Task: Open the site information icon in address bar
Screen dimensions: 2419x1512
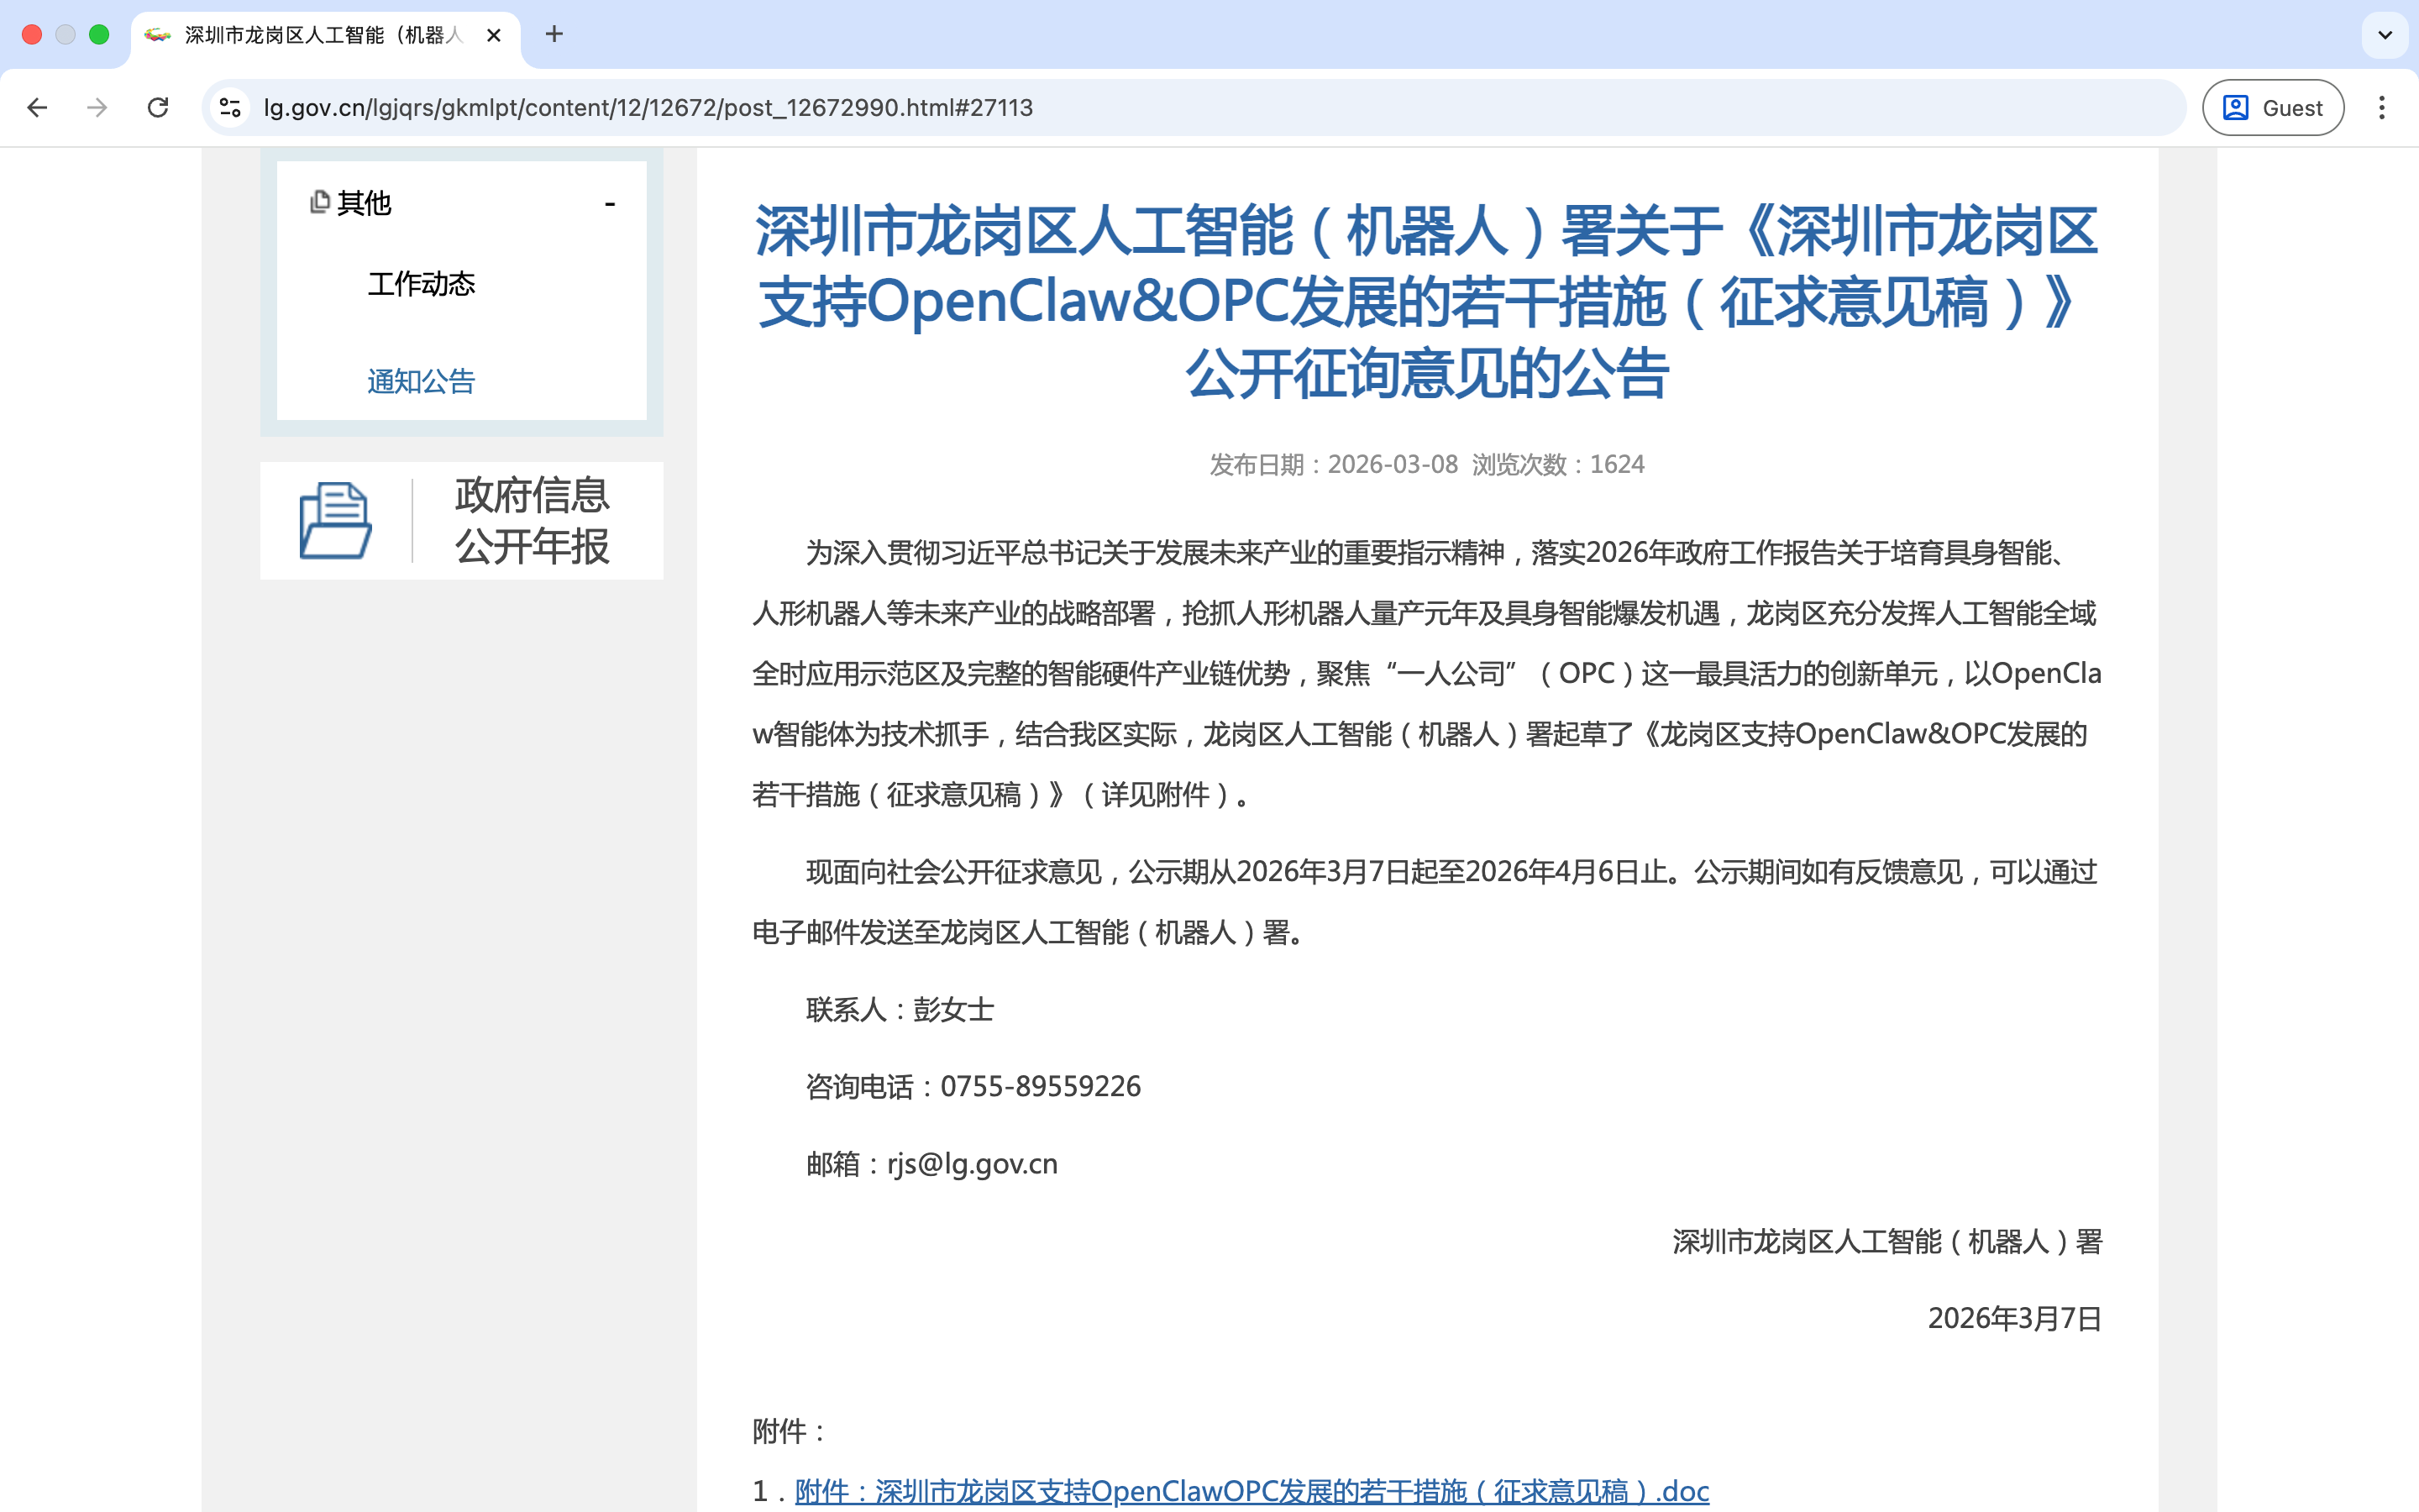Action: [231, 108]
